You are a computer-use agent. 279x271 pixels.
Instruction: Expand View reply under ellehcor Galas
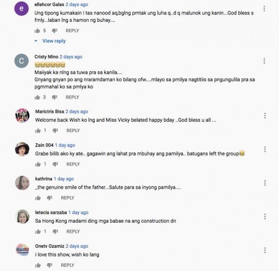(54, 41)
